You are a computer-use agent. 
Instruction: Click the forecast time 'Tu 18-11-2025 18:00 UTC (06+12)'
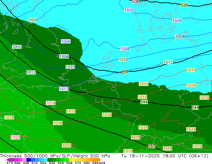tap(165, 156)
